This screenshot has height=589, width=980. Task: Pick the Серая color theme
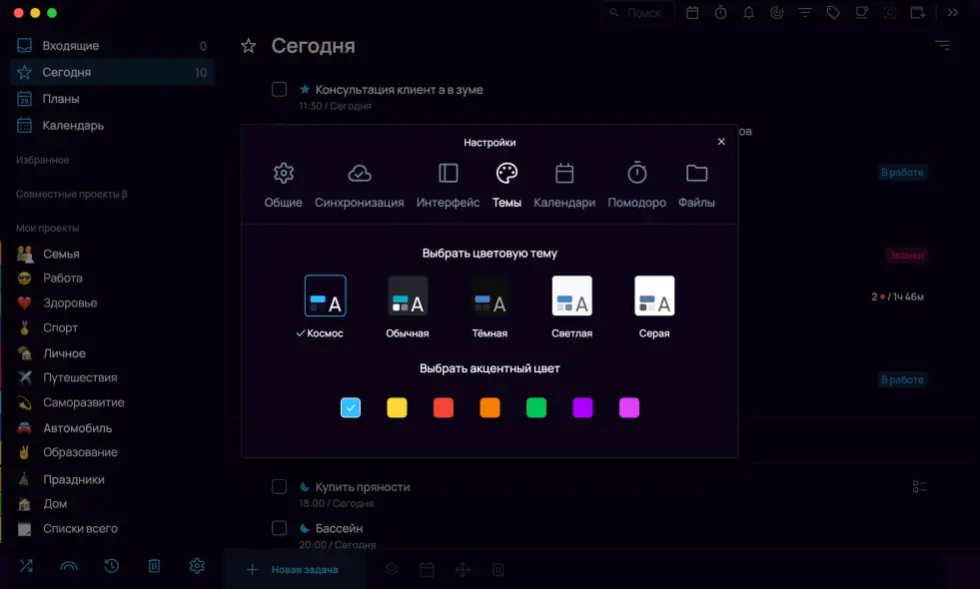click(x=654, y=295)
